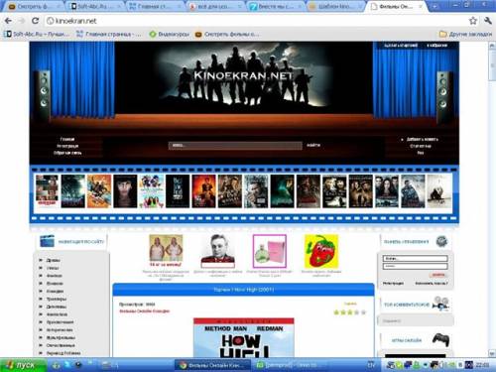496x372 pixels.
Task: Focus the site search input field
Action: [235, 146]
